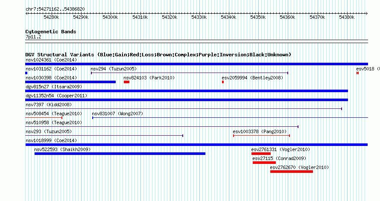Image resolution: width=380 pixels, height=201 pixels.
Task: Open the esv27115 (Conrad2009) label
Action: 279,158
